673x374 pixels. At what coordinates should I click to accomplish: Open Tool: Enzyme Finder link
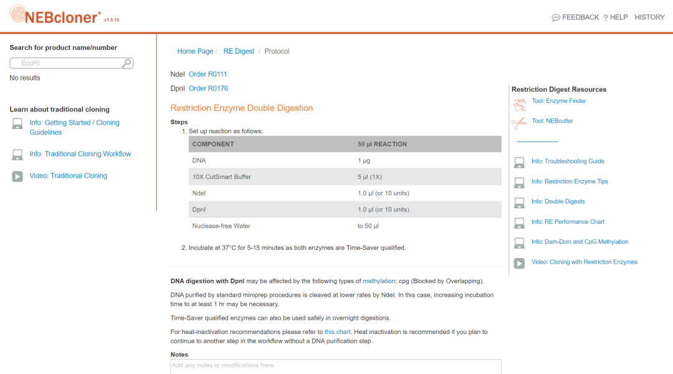click(x=559, y=101)
